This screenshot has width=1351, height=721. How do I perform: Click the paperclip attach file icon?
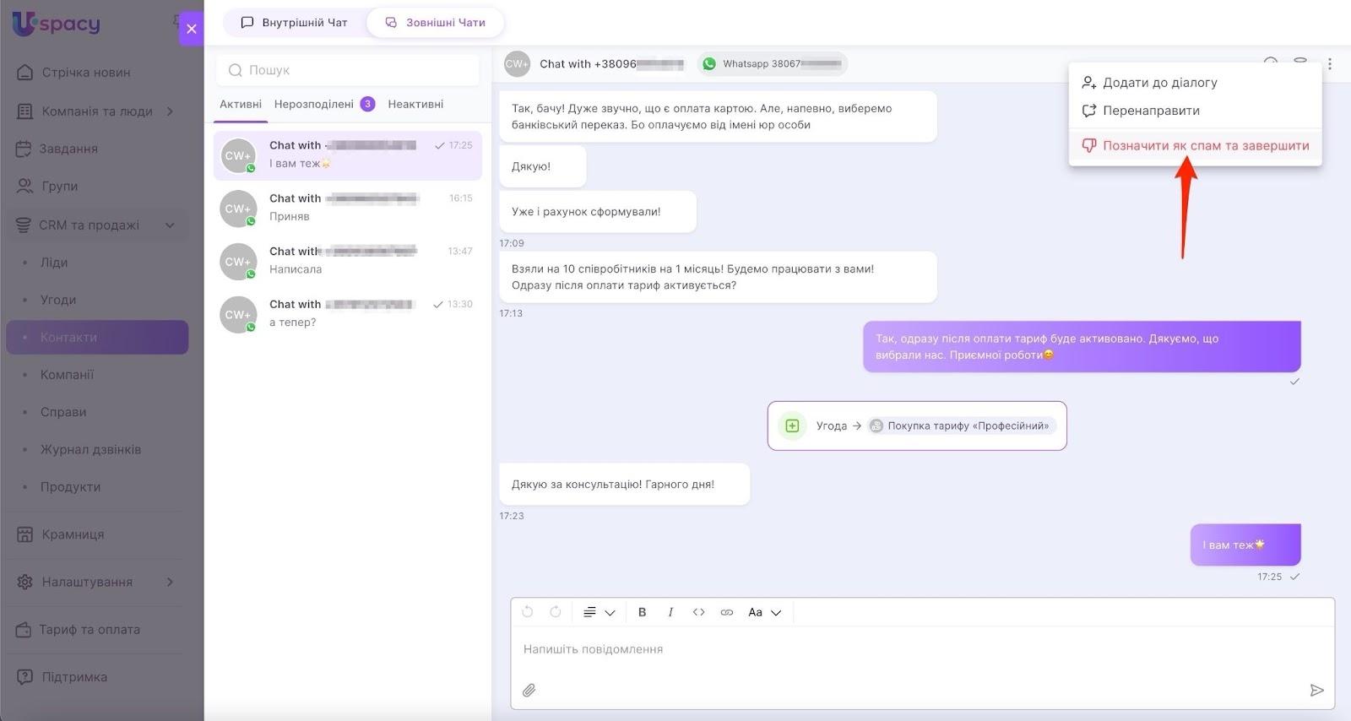529,690
